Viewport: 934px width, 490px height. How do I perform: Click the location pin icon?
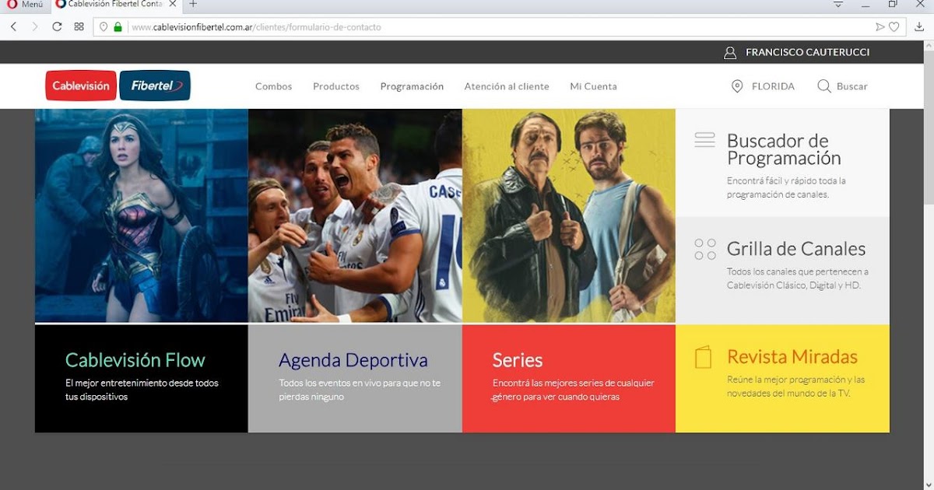[x=737, y=86]
